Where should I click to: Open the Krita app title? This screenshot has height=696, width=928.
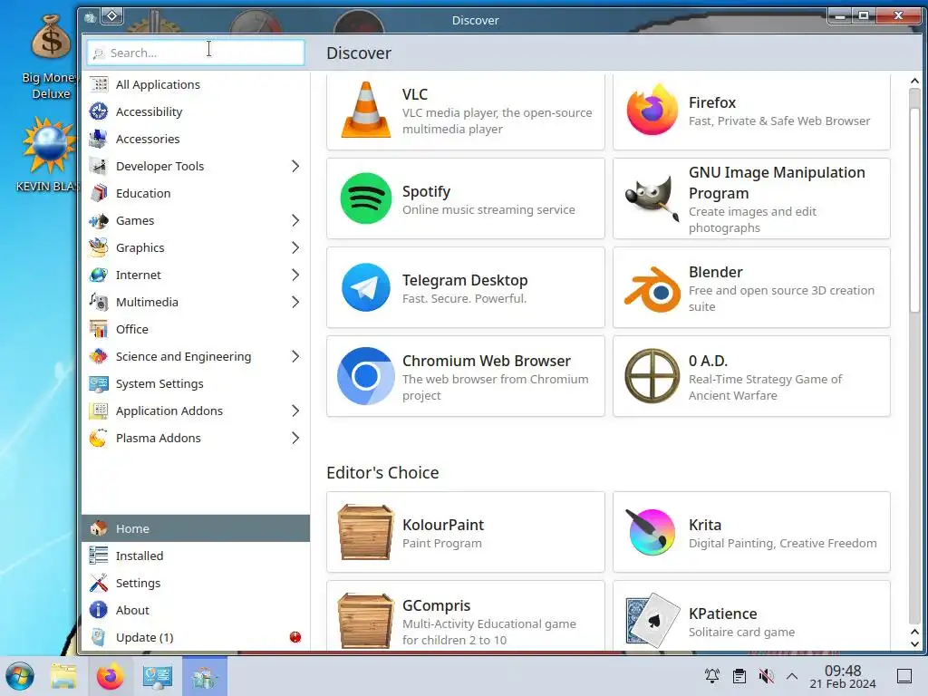(705, 525)
